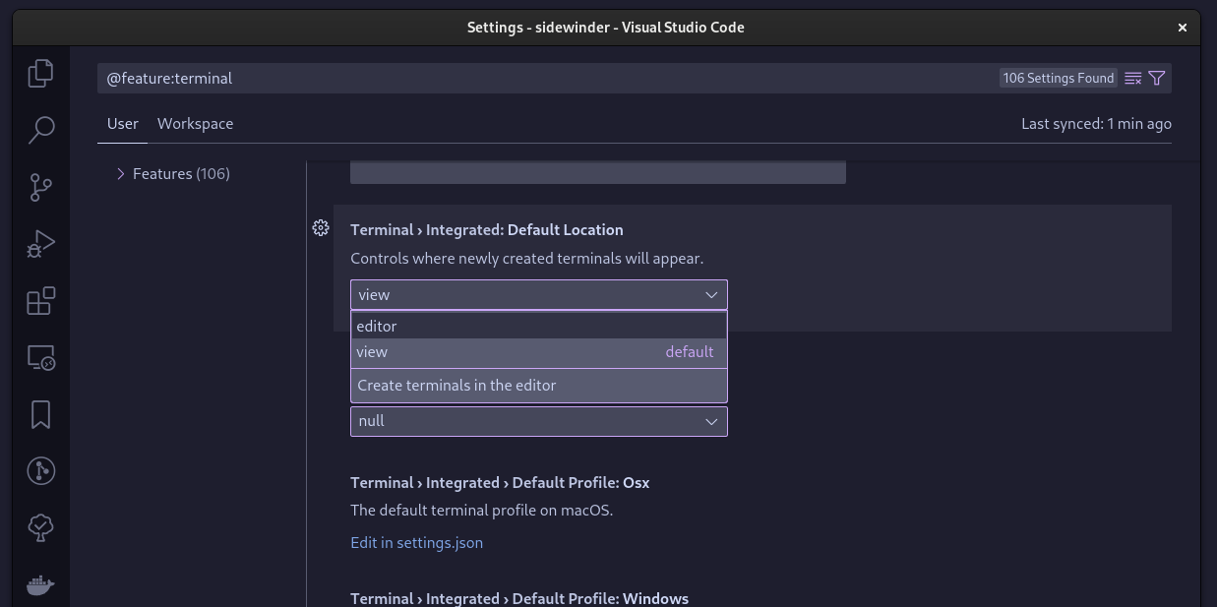The image size is (1217, 607).
Task: Switch to the User settings tab
Action: (x=122, y=123)
